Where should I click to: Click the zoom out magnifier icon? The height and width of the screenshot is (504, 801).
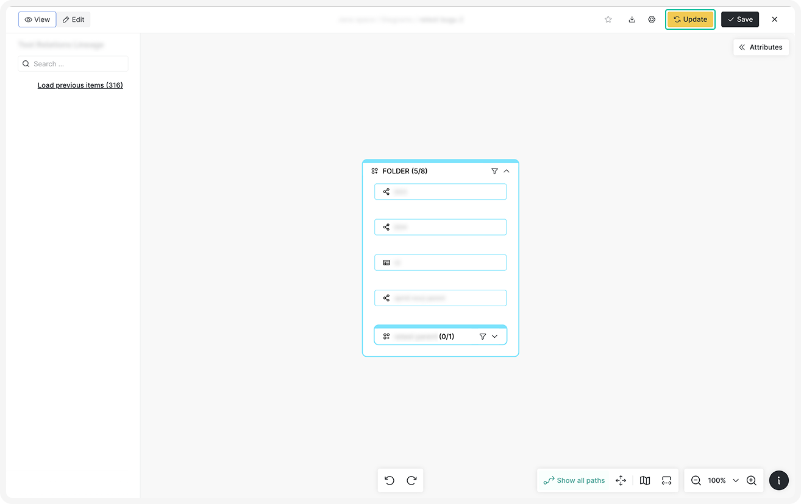[696, 480]
